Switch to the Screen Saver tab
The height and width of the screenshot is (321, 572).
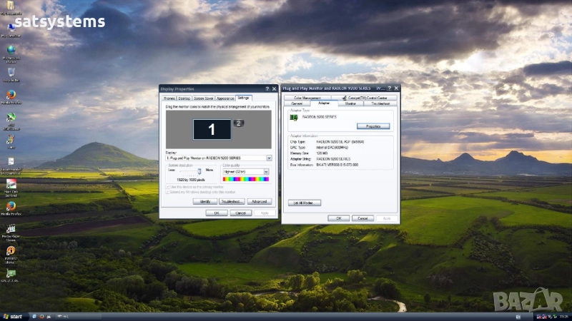(203, 98)
